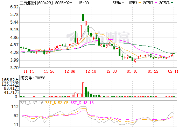Click the 6.02 price axis label
Screen dimensions: 182x127
(x=14, y=7)
